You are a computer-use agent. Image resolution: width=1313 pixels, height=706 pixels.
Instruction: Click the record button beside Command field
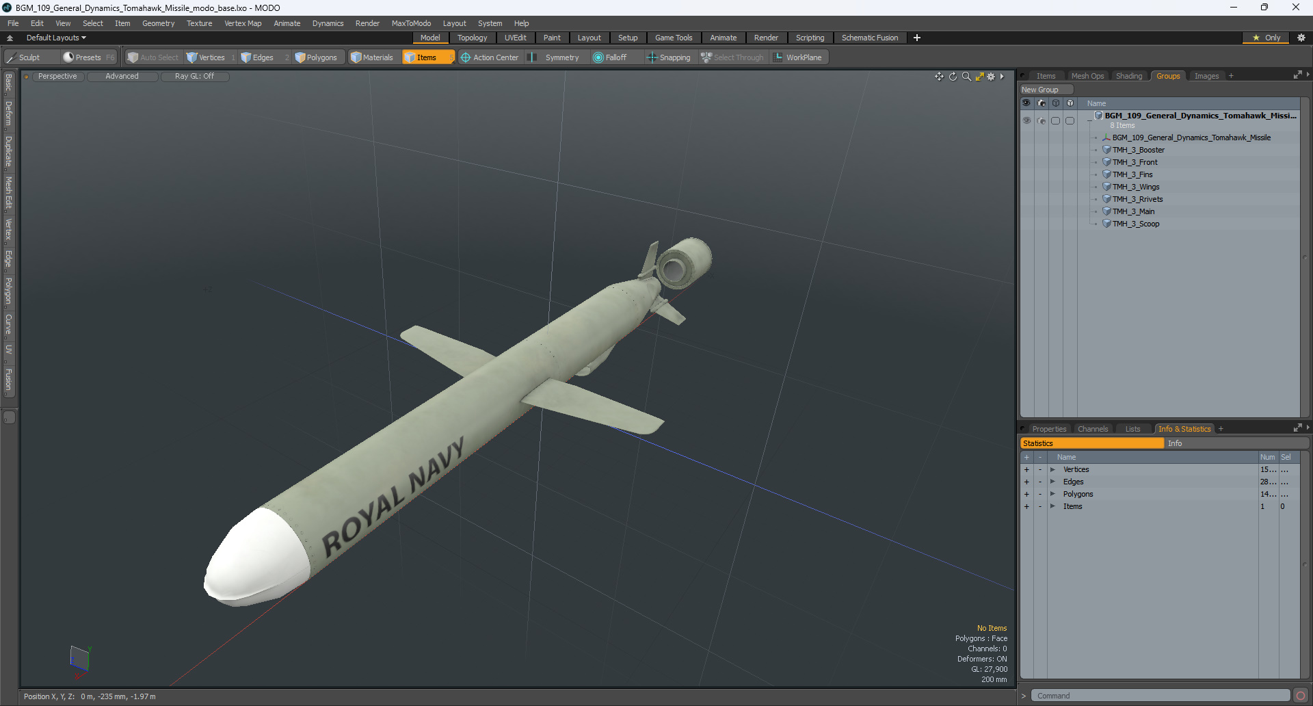[1301, 696]
